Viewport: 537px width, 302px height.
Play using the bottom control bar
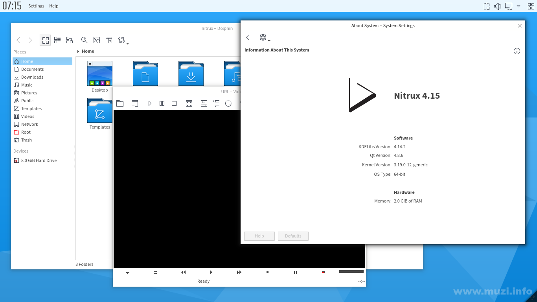211,273
